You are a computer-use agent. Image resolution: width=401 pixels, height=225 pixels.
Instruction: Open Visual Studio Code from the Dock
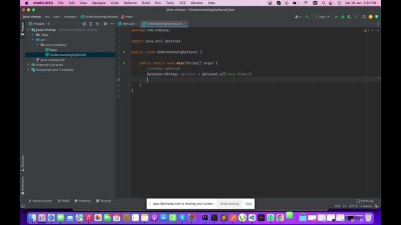coord(252,217)
